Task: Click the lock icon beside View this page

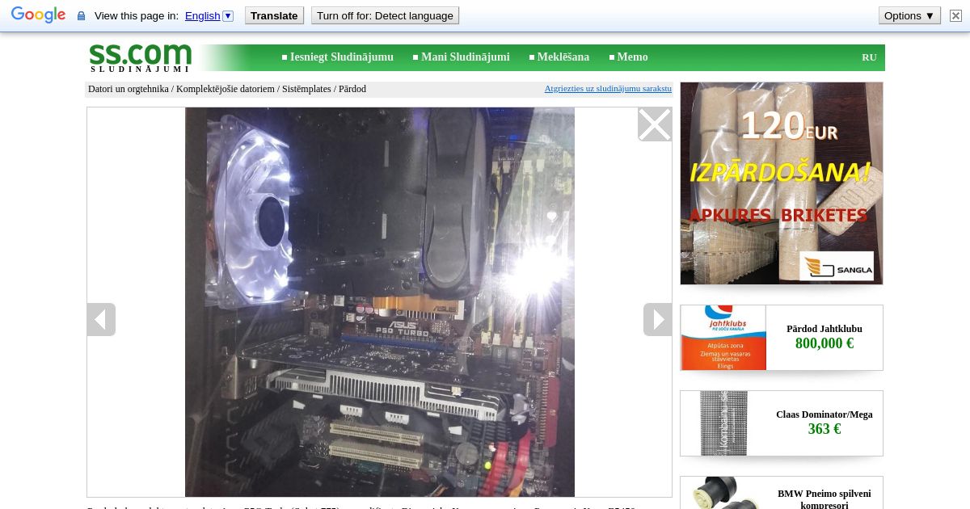Action: pos(81,16)
